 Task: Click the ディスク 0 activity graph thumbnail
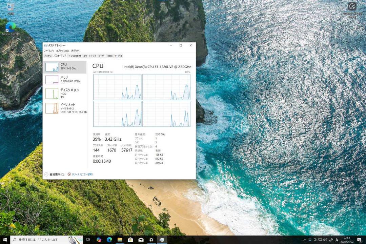(x=52, y=94)
